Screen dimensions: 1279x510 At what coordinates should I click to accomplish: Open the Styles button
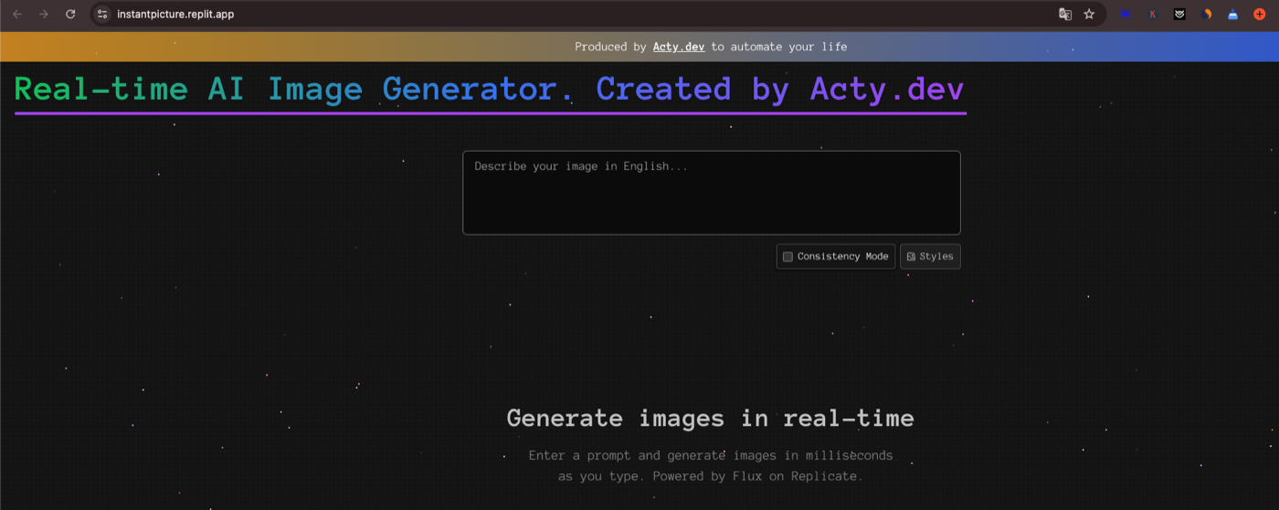click(x=930, y=257)
